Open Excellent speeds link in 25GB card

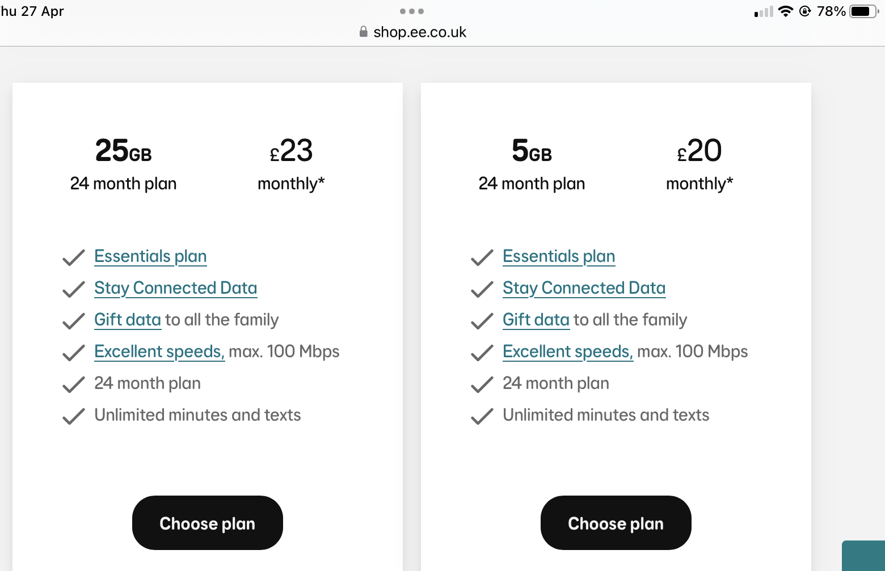(159, 352)
